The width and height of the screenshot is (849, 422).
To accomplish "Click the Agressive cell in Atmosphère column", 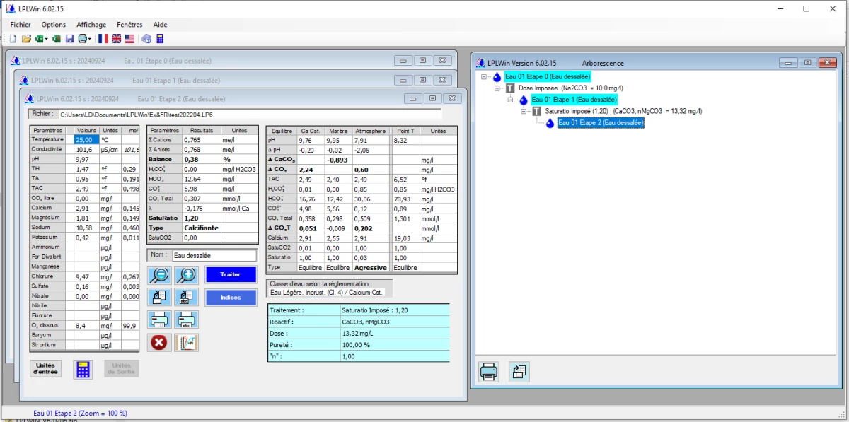I will tap(371, 268).
